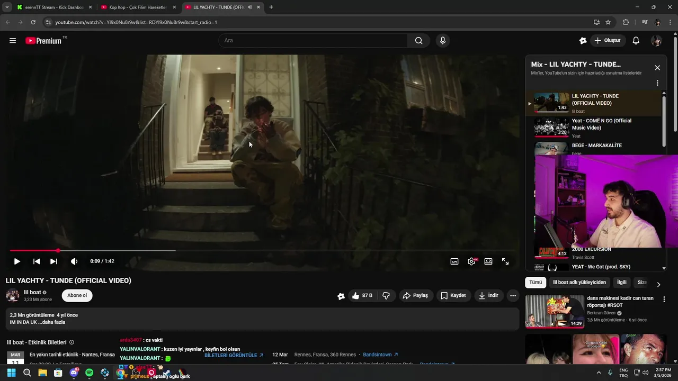
Task: Click the Ask/AI sparkle icon beside like
Action: tap(341, 296)
